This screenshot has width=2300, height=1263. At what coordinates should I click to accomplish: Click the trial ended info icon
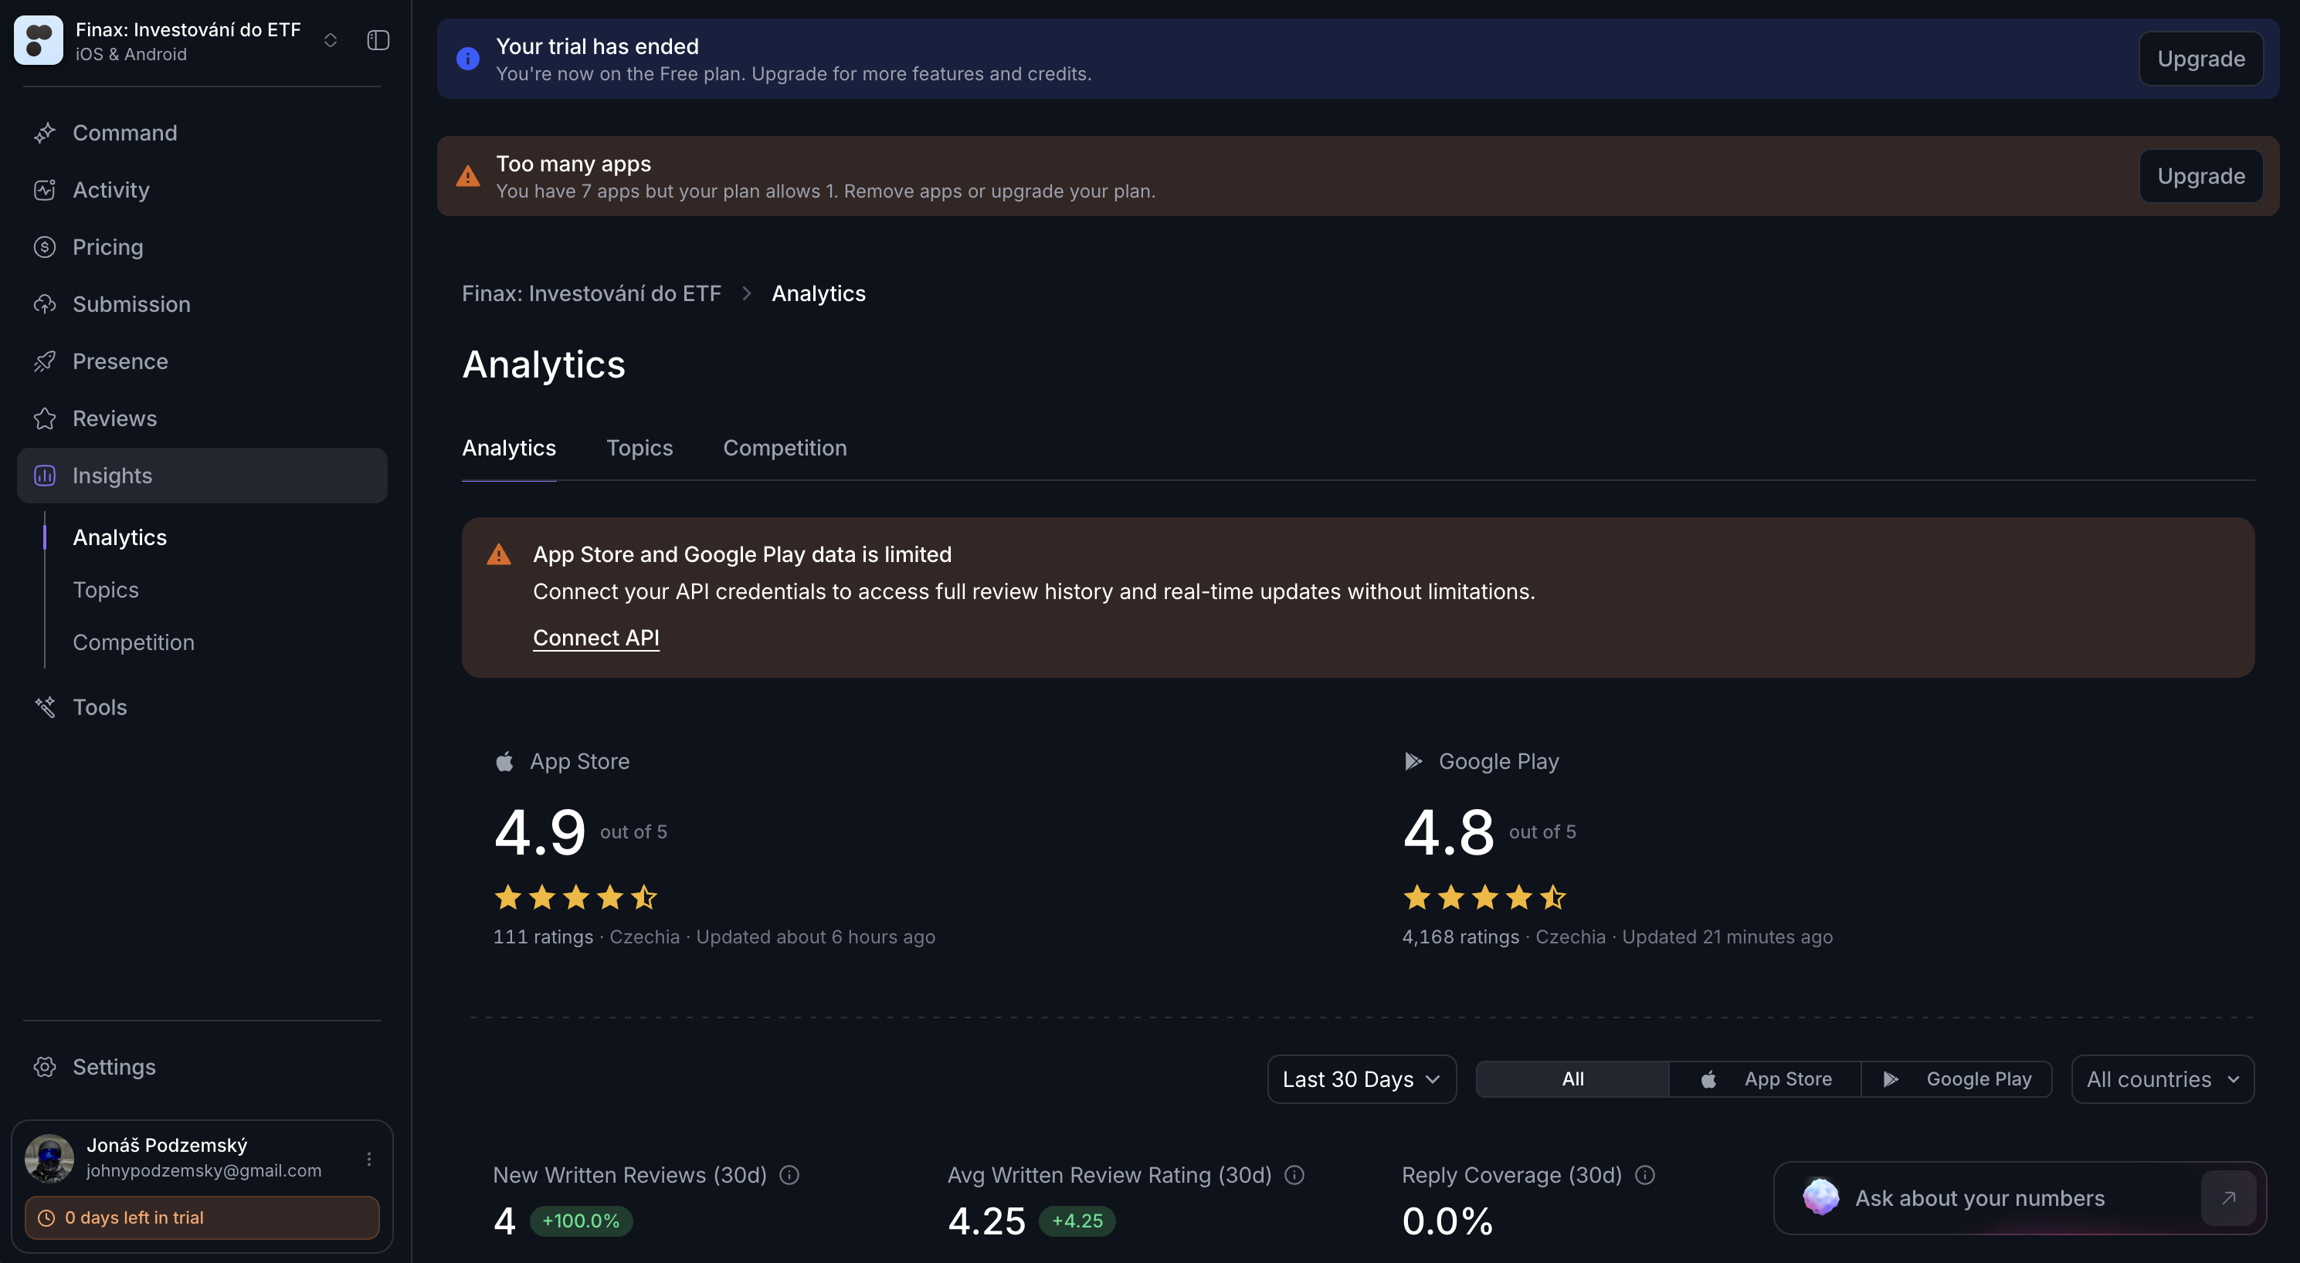pyautogui.click(x=468, y=59)
